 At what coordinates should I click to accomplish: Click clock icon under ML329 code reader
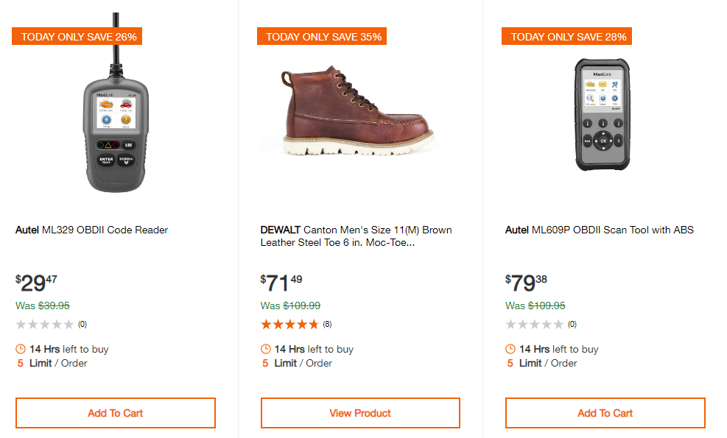click(21, 349)
